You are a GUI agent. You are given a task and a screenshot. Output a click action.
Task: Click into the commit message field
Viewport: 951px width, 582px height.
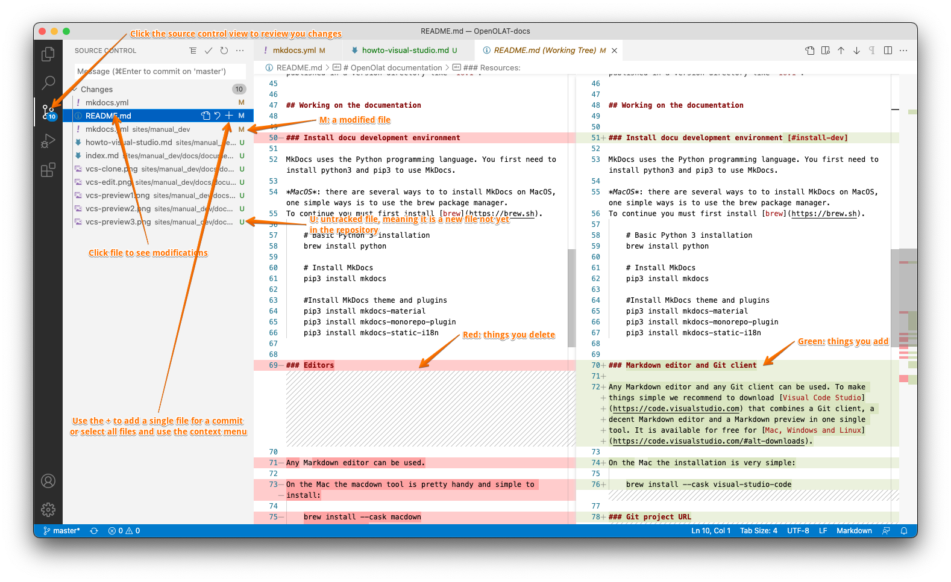160,72
